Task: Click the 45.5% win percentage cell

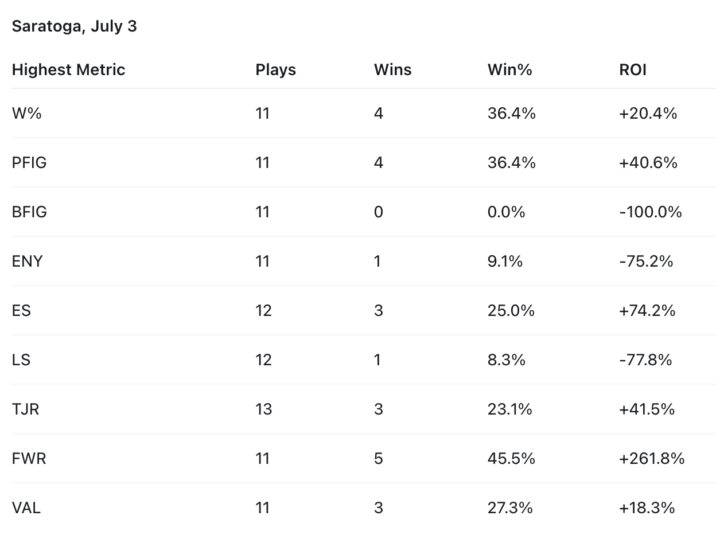Action: pos(511,459)
